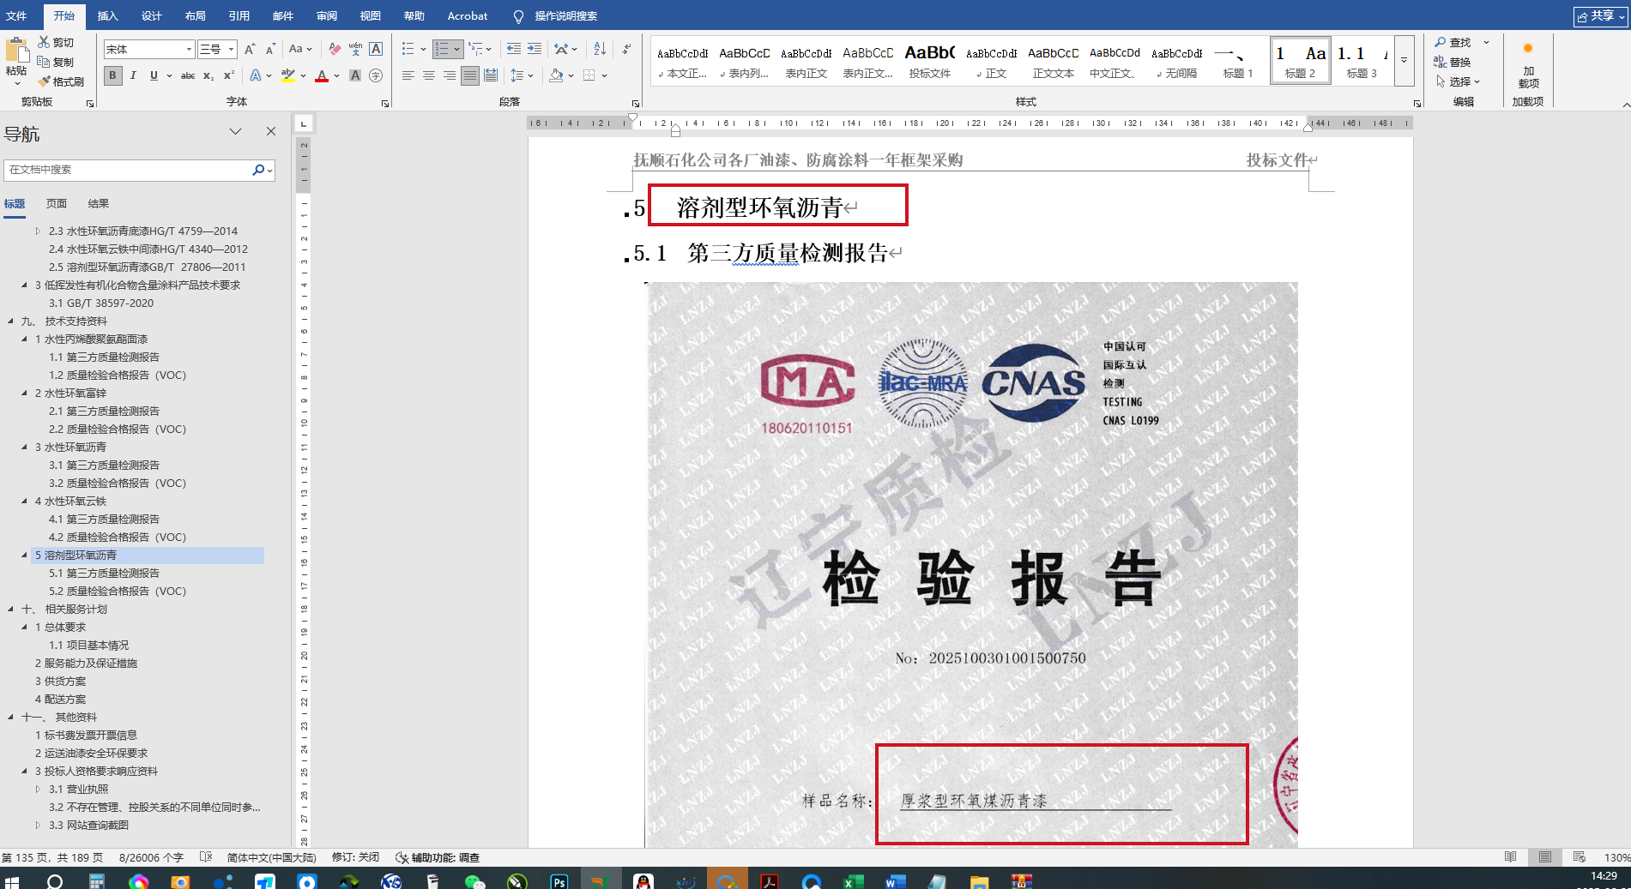This screenshot has height=889, width=1631.
Task: Apply paragraph shading with paint bucket
Action: [x=557, y=75]
